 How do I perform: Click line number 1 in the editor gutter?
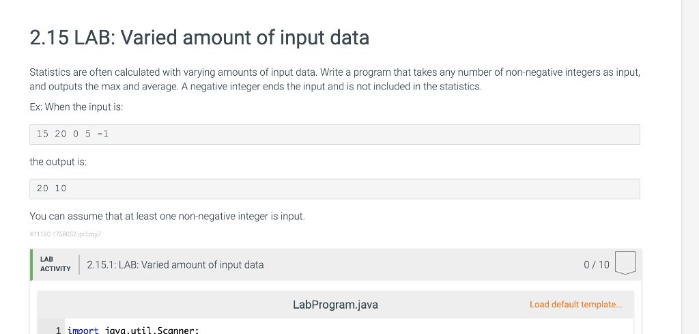point(59,330)
